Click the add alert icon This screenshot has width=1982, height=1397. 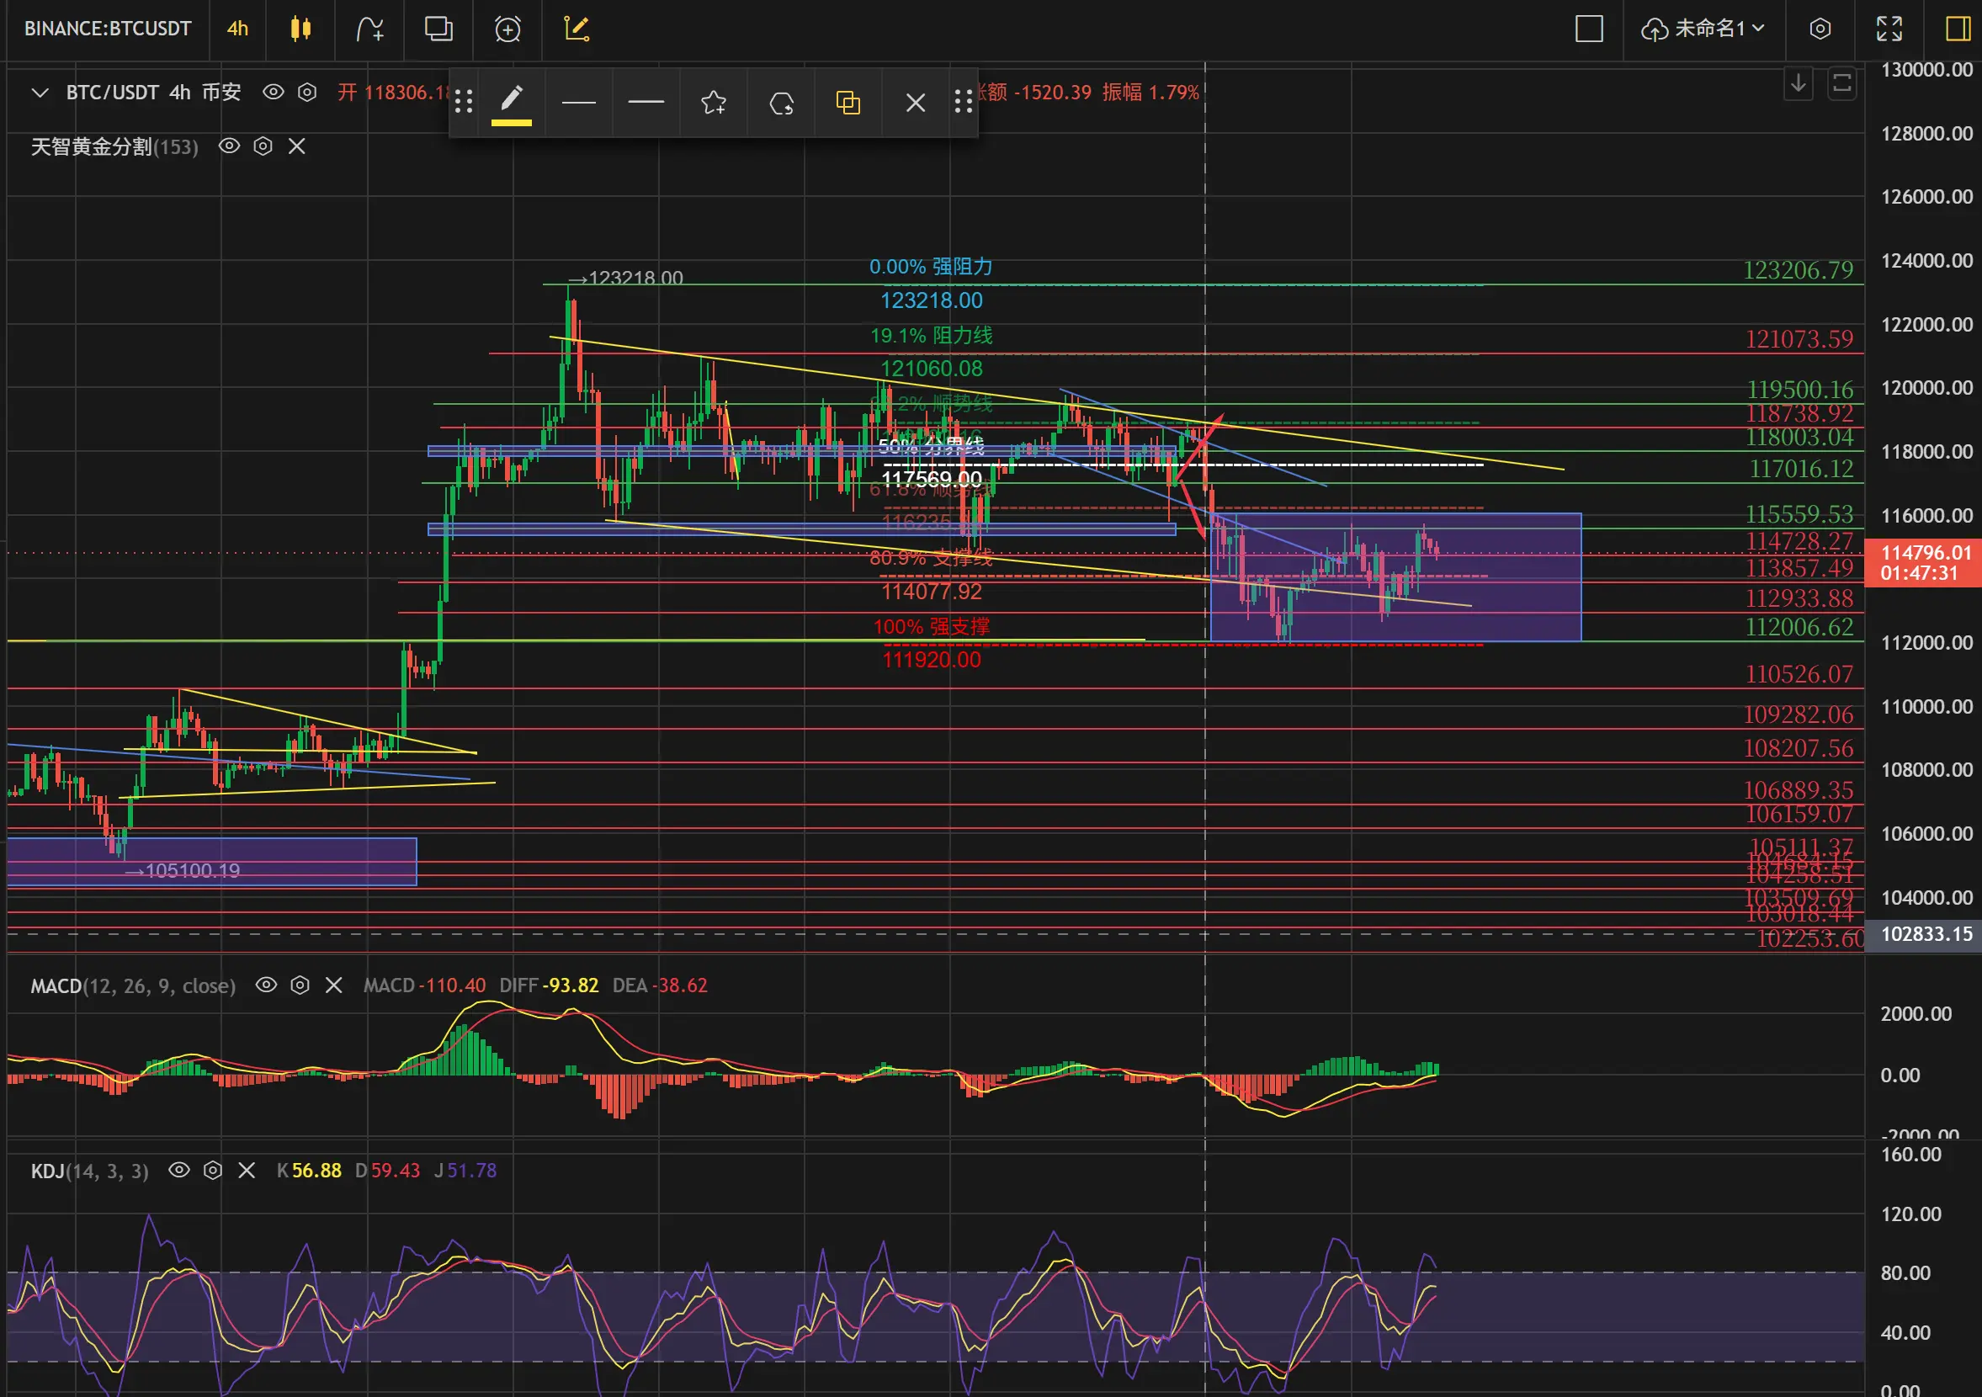coord(507,29)
